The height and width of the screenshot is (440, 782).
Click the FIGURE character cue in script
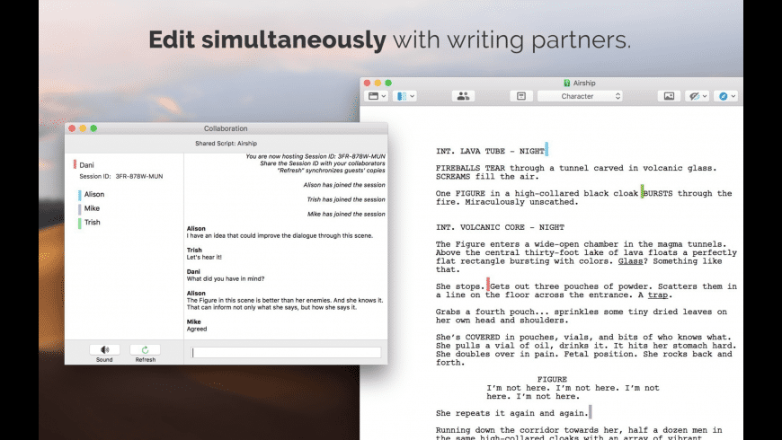tap(552, 379)
